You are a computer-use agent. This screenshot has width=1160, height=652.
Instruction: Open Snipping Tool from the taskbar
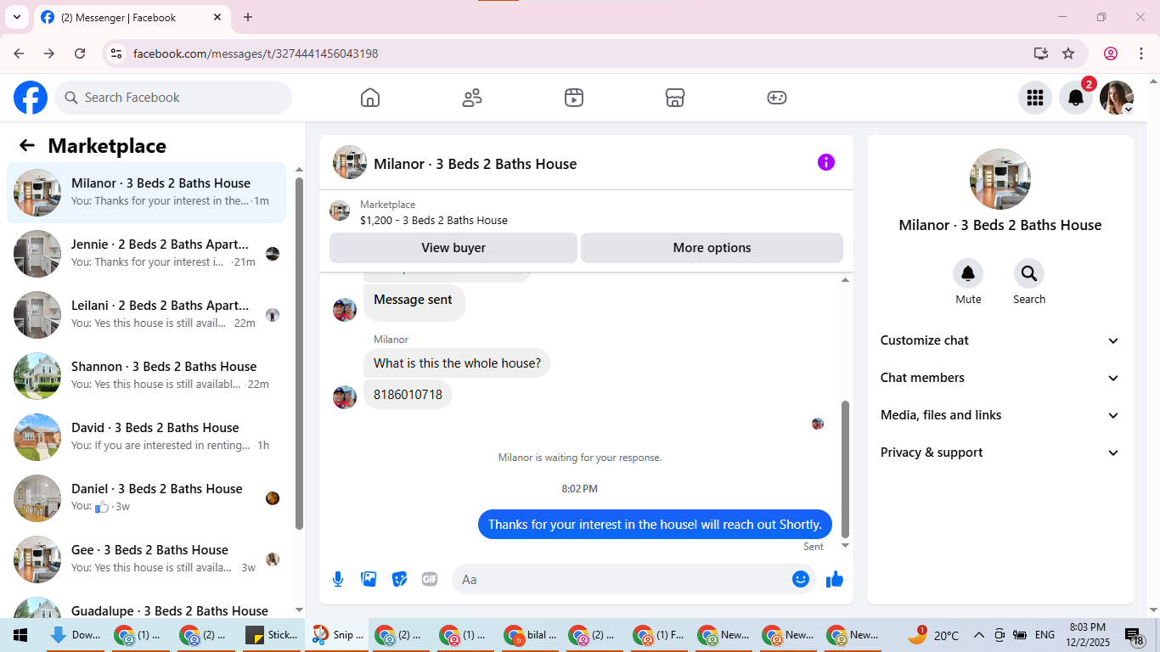tap(336, 635)
